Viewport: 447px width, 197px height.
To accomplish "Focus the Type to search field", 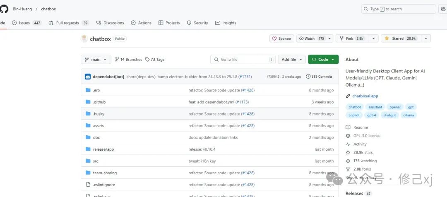I will pyautogui.click(x=399, y=9).
